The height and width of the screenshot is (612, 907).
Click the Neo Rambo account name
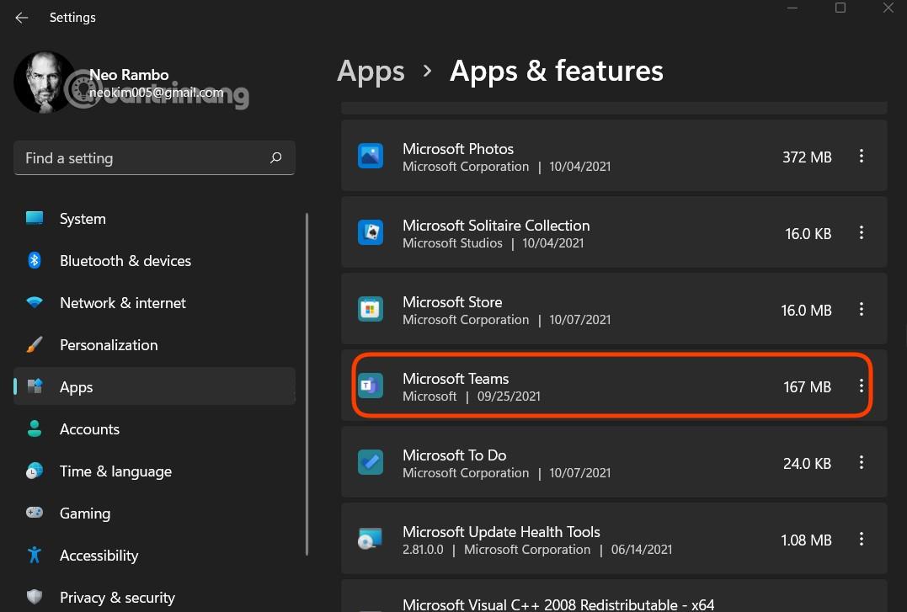pyautogui.click(x=129, y=75)
